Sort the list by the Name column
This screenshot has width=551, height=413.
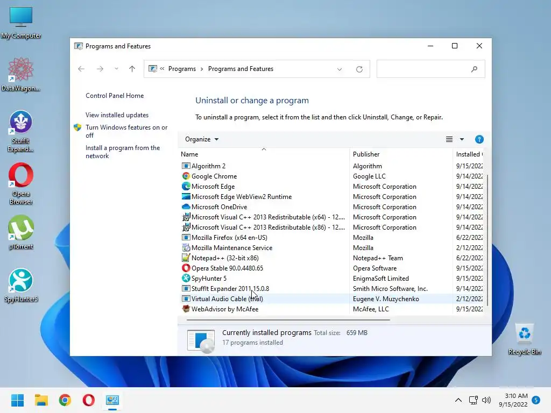264,154
